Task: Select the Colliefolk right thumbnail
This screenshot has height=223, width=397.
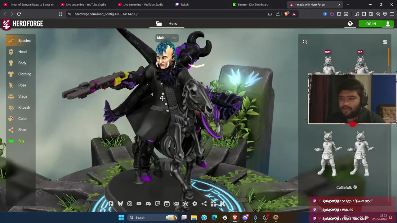Action: click(x=361, y=154)
